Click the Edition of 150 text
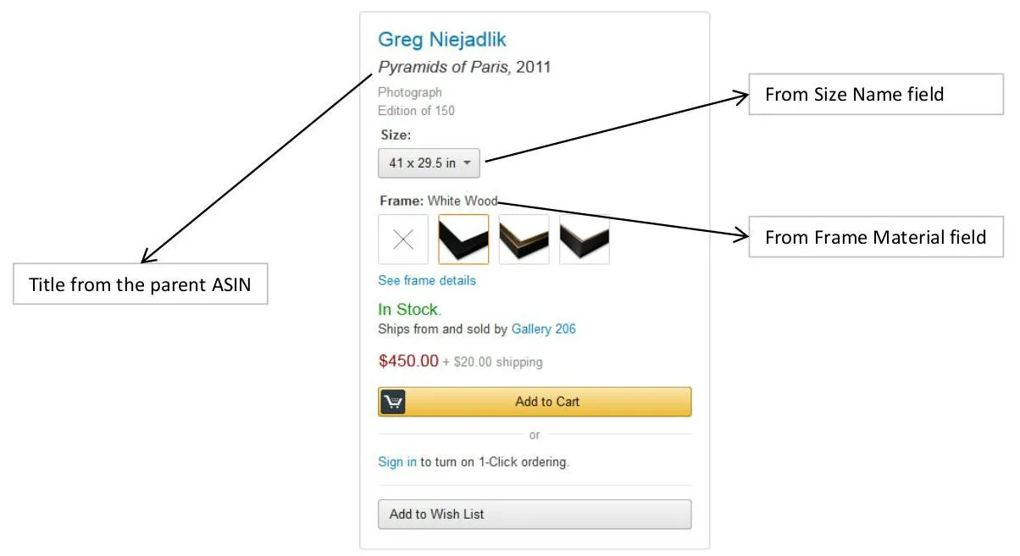 click(416, 110)
